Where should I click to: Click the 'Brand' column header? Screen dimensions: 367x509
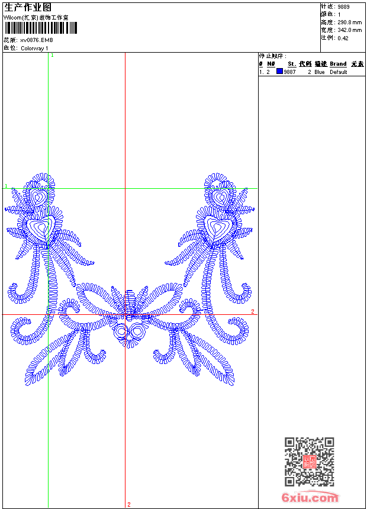click(x=338, y=64)
